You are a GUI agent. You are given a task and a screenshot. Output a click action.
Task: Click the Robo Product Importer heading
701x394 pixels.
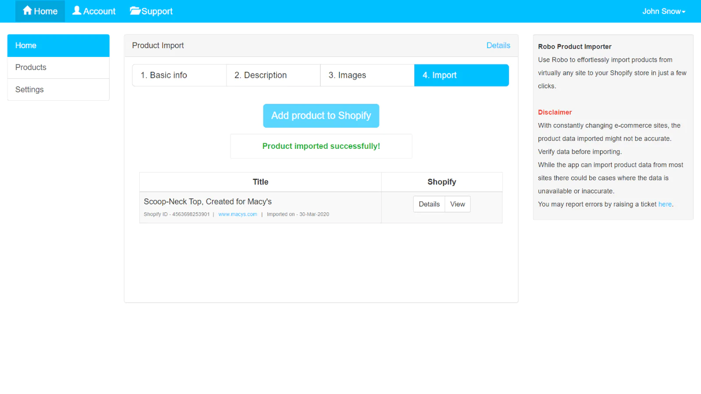(574, 46)
